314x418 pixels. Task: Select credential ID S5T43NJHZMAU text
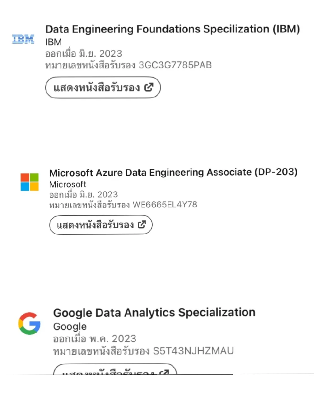(193, 350)
